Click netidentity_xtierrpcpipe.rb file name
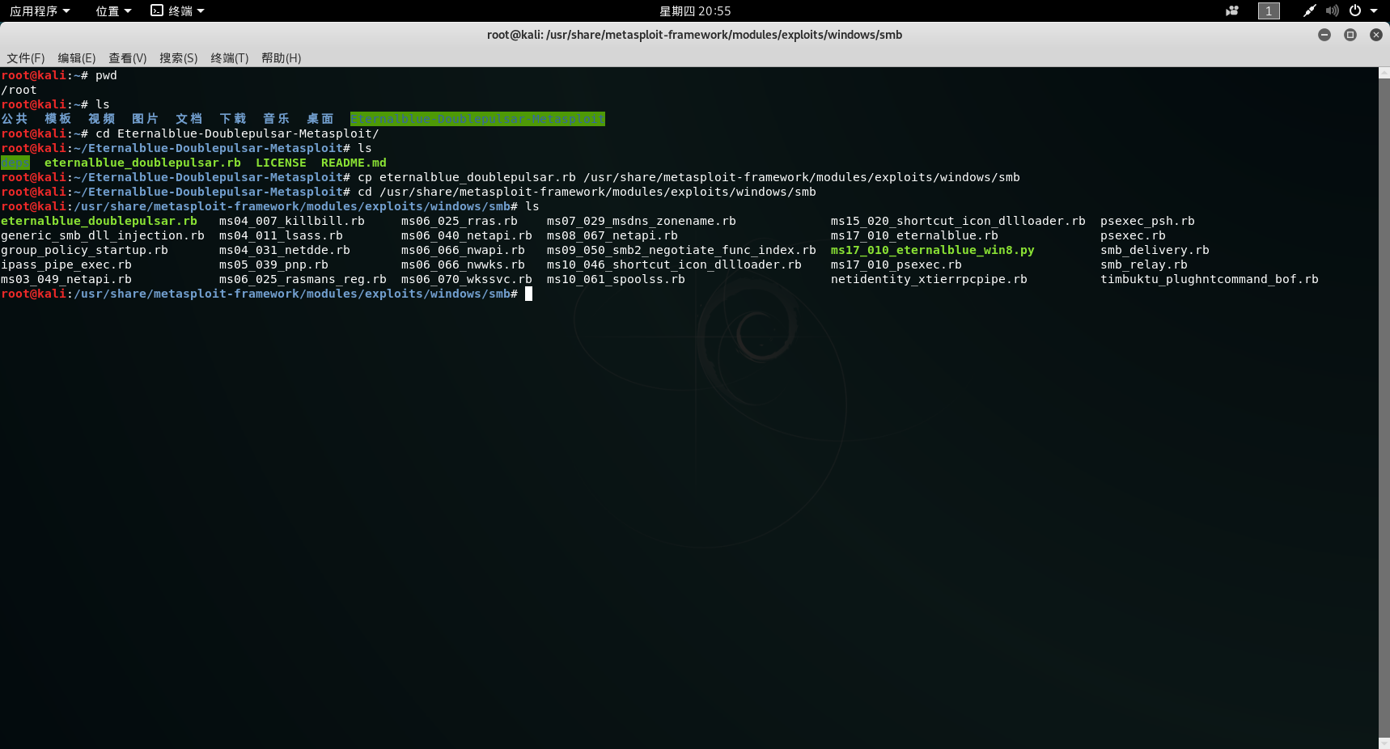Viewport: 1390px width, 749px height. click(929, 279)
